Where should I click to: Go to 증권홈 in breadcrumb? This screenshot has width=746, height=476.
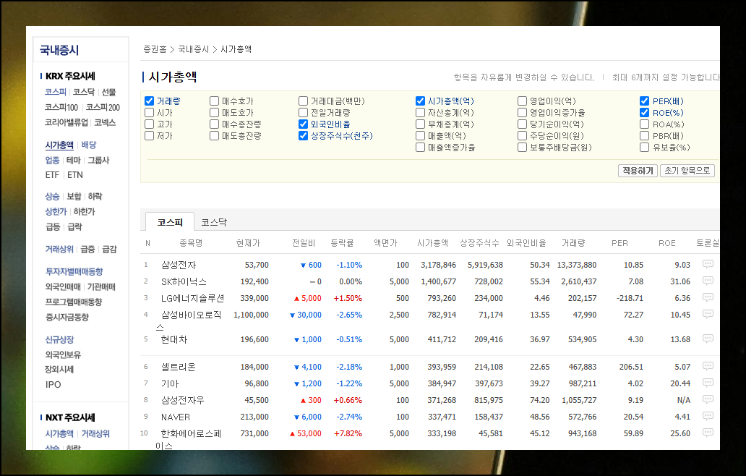[155, 49]
